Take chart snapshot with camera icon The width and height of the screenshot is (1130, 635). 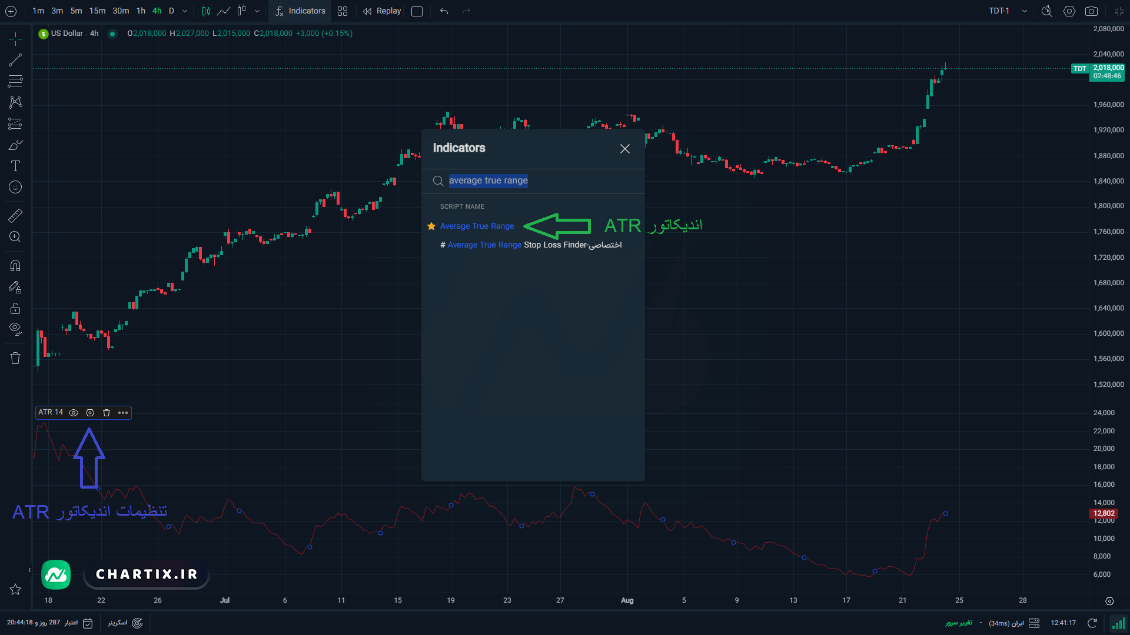pyautogui.click(x=1091, y=11)
